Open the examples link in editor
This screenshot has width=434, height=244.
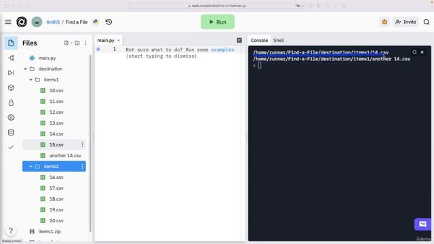pyautogui.click(x=222, y=49)
